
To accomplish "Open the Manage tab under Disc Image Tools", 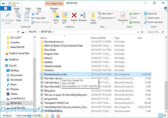I will click(54, 8).
